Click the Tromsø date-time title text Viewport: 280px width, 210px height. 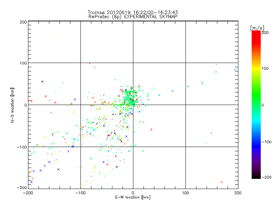click(x=133, y=12)
